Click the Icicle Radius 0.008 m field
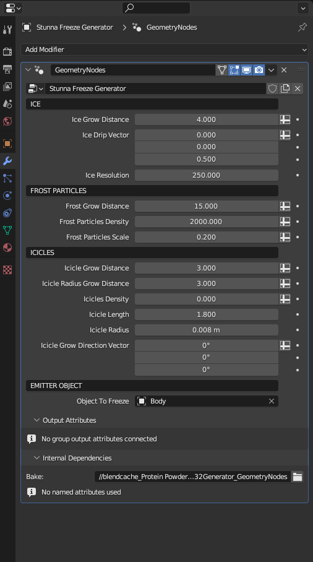Viewport: 313px width, 562px height. (x=206, y=330)
